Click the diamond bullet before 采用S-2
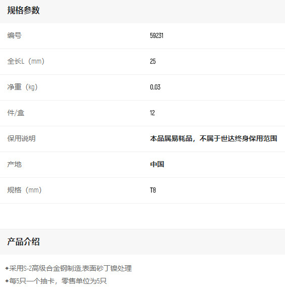This screenshot has width=285, height=292. (x=7, y=268)
